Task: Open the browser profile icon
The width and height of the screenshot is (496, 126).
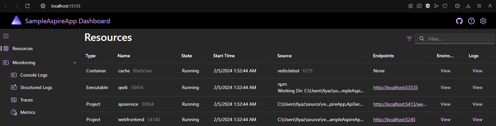Action: [x=490, y=6]
